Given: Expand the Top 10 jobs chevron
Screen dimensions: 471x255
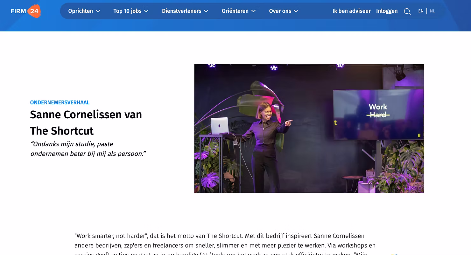Looking at the screenshot, I should pyautogui.click(x=146, y=11).
